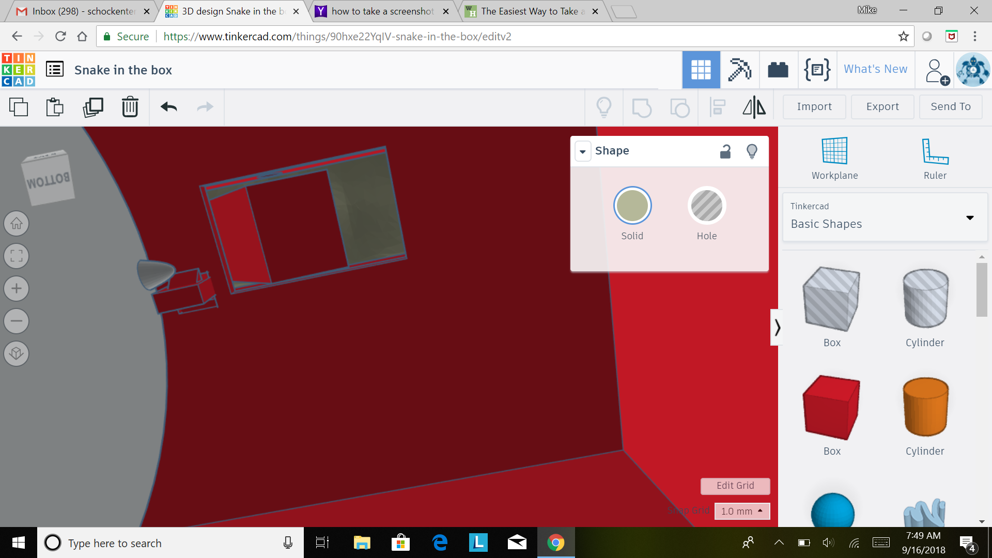Click the design name Snake in the box
The image size is (992, 558).
[x=123, y=70]
